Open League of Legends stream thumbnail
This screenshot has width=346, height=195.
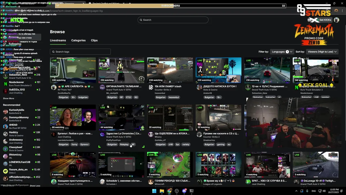click(218, 165)
